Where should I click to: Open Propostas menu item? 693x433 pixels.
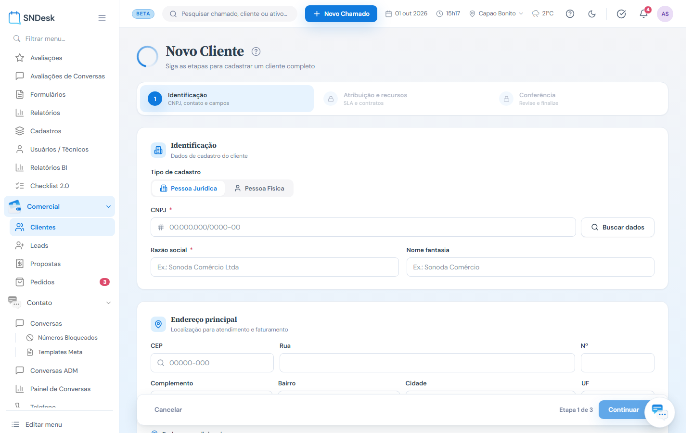click(x=62, y=264)
